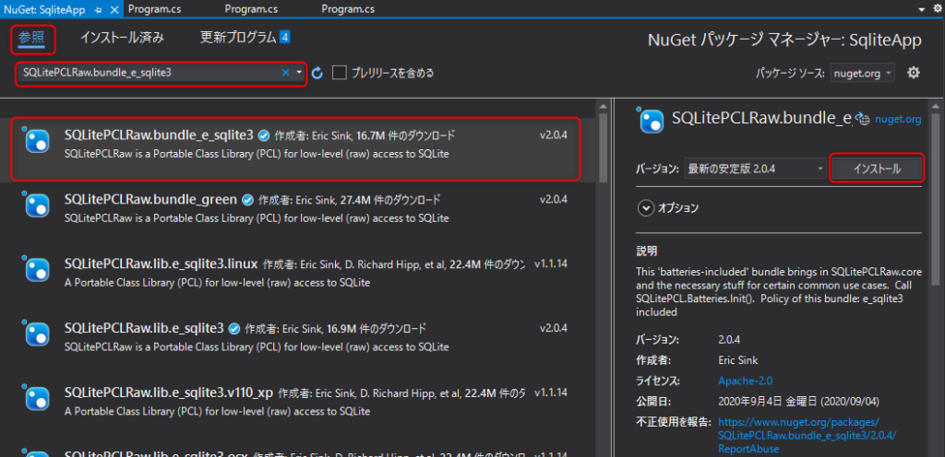The image size is (945, 457).
Task: Click the インストール button
Action: click(x=877, y=169)
